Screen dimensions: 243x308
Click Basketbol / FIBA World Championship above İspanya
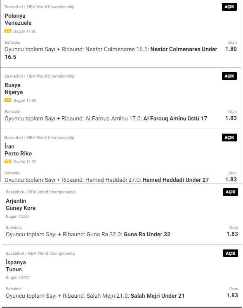[41, 254]
